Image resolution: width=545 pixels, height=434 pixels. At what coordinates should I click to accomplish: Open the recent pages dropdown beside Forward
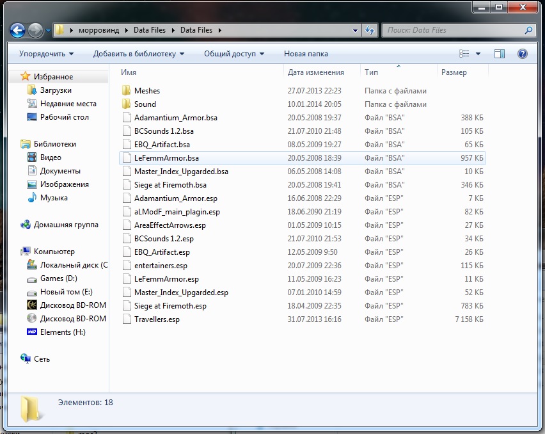point(48,31)
